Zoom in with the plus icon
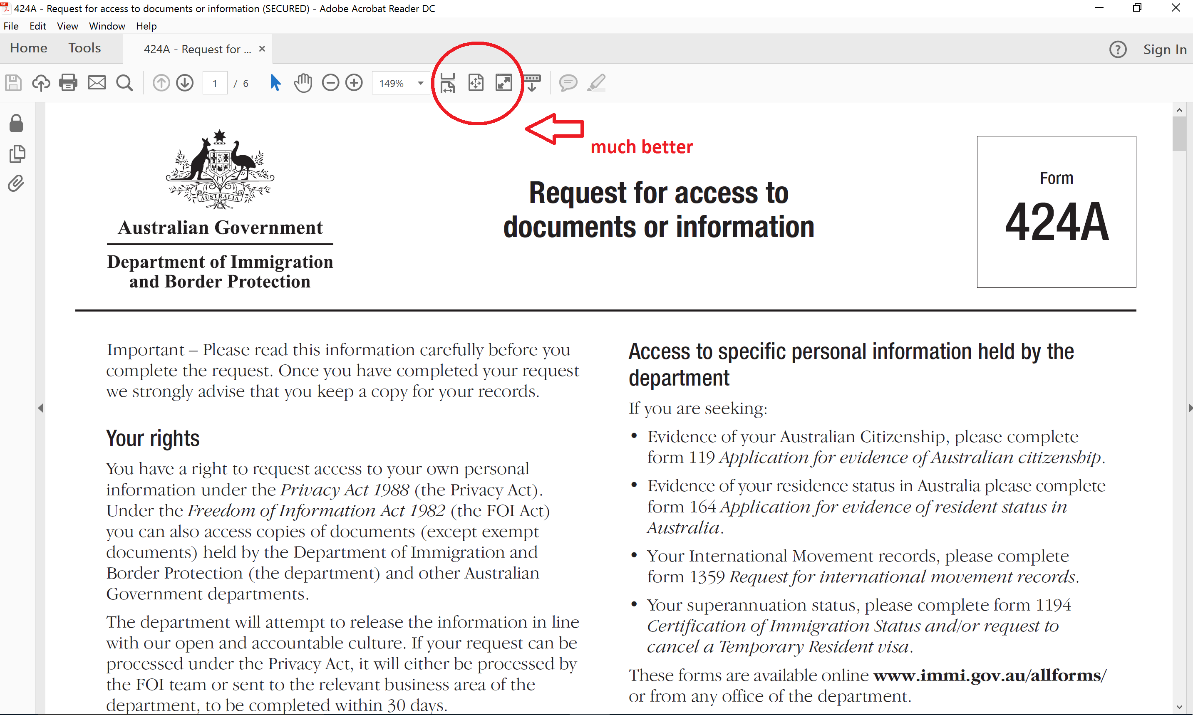 pos(354,83)
